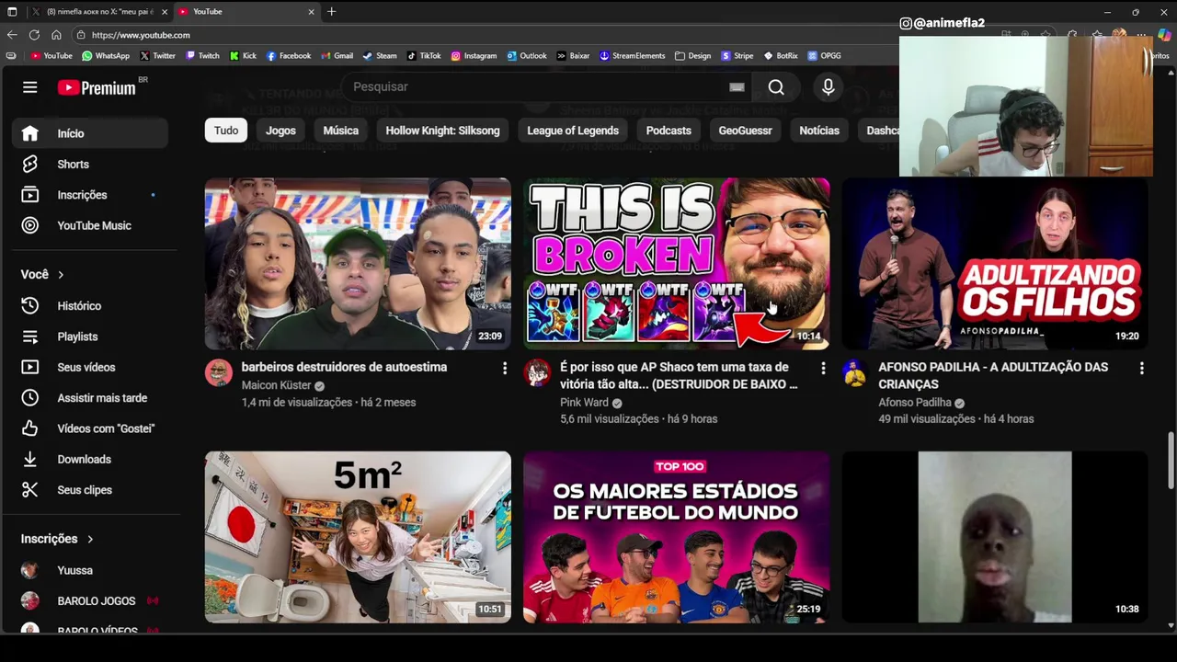The width and height of the screenshot is (1177, 662).
Task: Open Yuussa channel subscription
Action: point(90,570)
